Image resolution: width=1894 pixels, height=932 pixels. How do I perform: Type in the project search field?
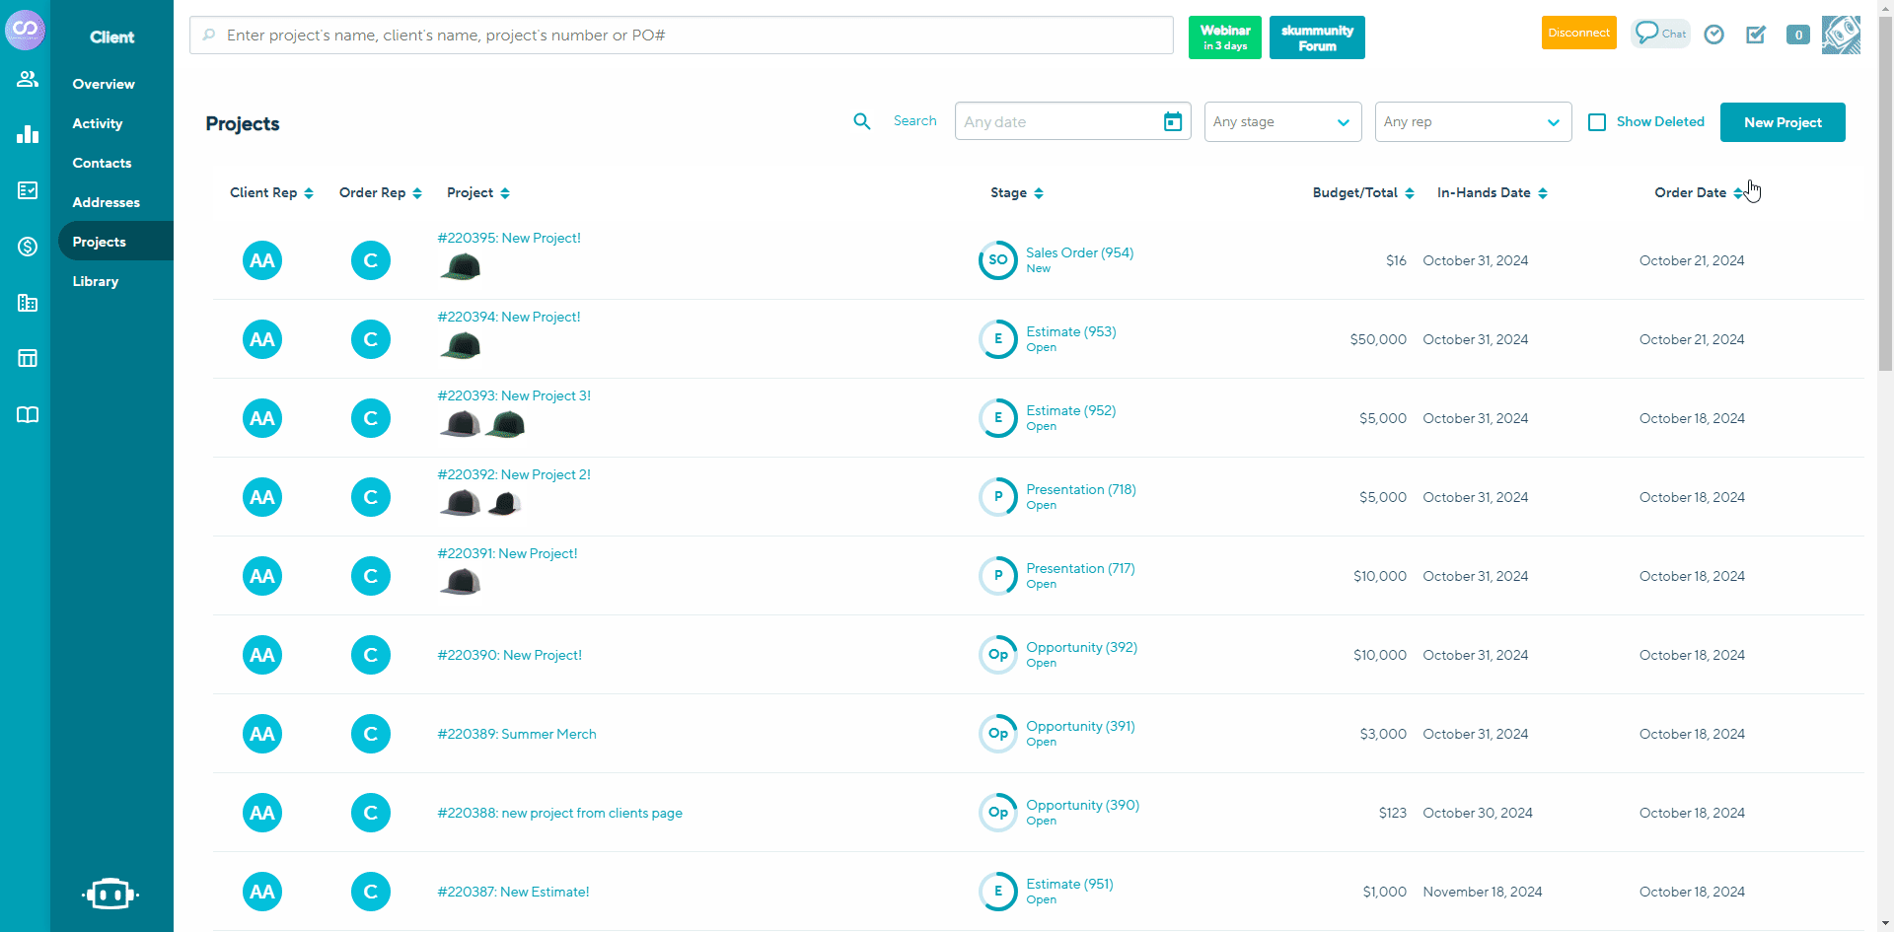point(681,35)
